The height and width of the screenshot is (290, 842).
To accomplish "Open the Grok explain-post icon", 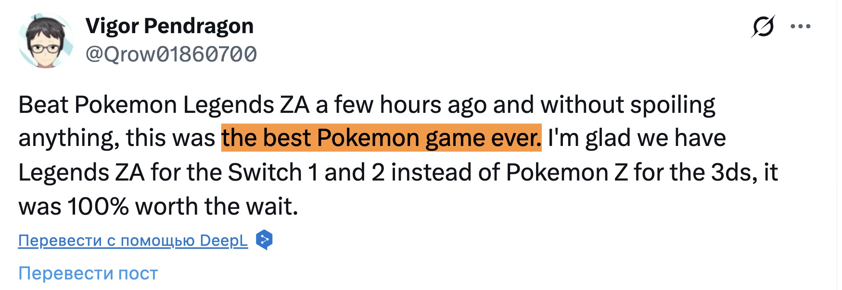I will [x=763, y=26].
